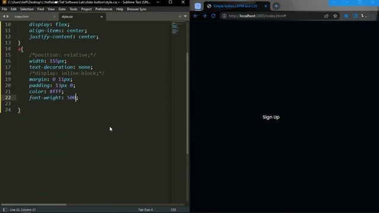The height and width of the screenshot is (213, 379).
Task: Maximize the Sublime Text window
Action: (170, 2)
